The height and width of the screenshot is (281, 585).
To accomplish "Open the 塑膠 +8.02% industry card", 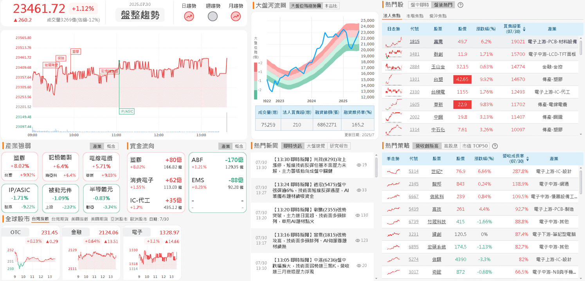I will (20, 167).
